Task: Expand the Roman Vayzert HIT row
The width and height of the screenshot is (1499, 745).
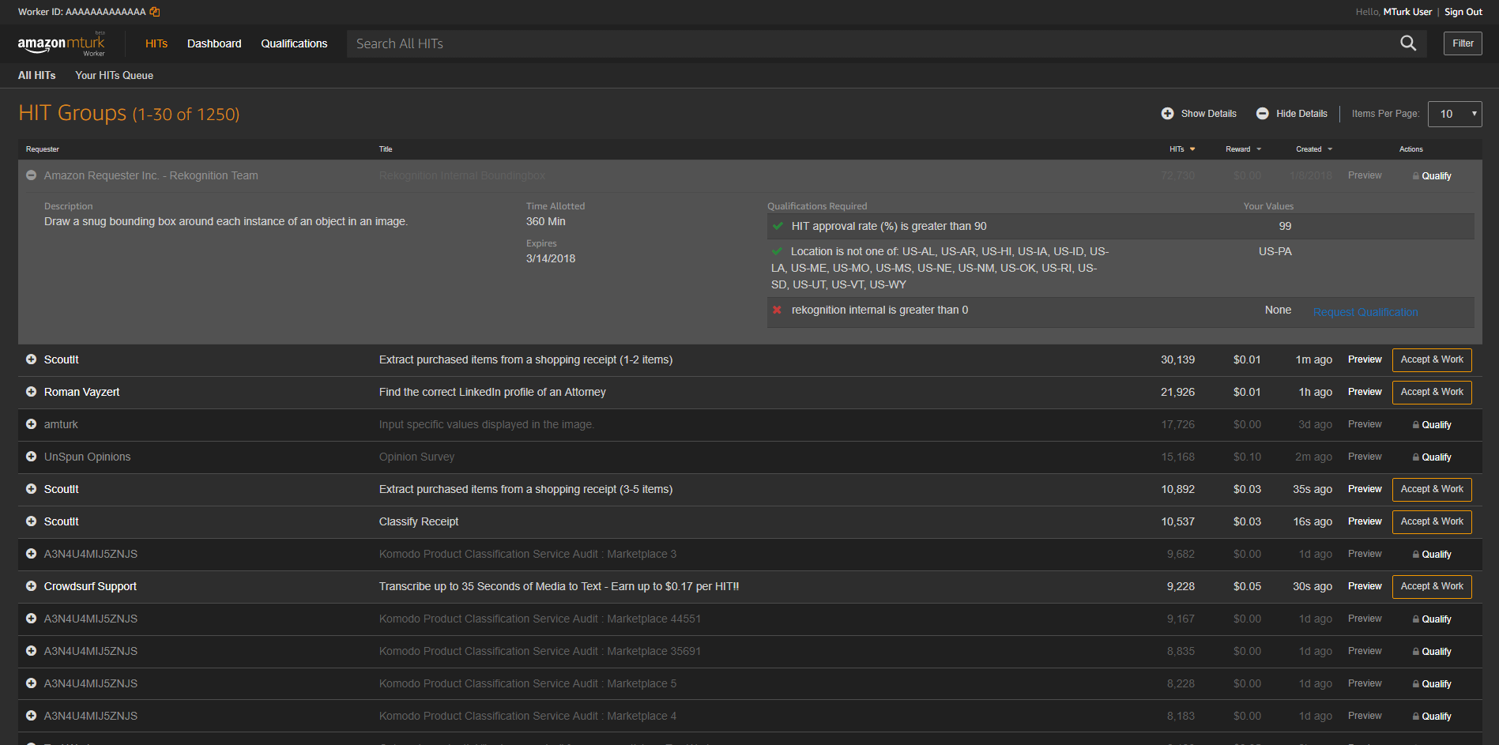Action: [31, 392]
